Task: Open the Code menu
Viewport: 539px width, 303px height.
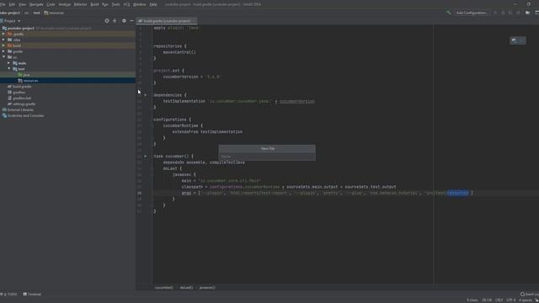Action: click(x=51, y=4)
